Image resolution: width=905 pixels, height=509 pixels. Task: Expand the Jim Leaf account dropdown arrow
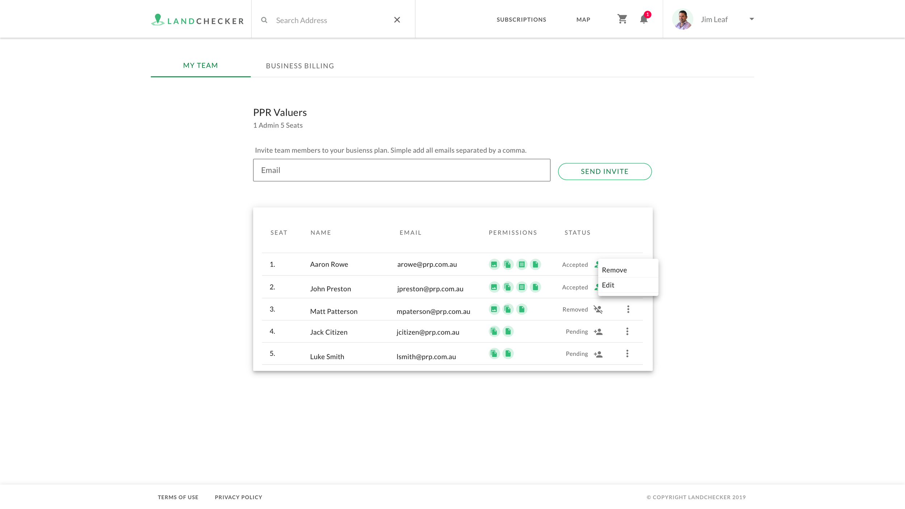coord(752,19)
